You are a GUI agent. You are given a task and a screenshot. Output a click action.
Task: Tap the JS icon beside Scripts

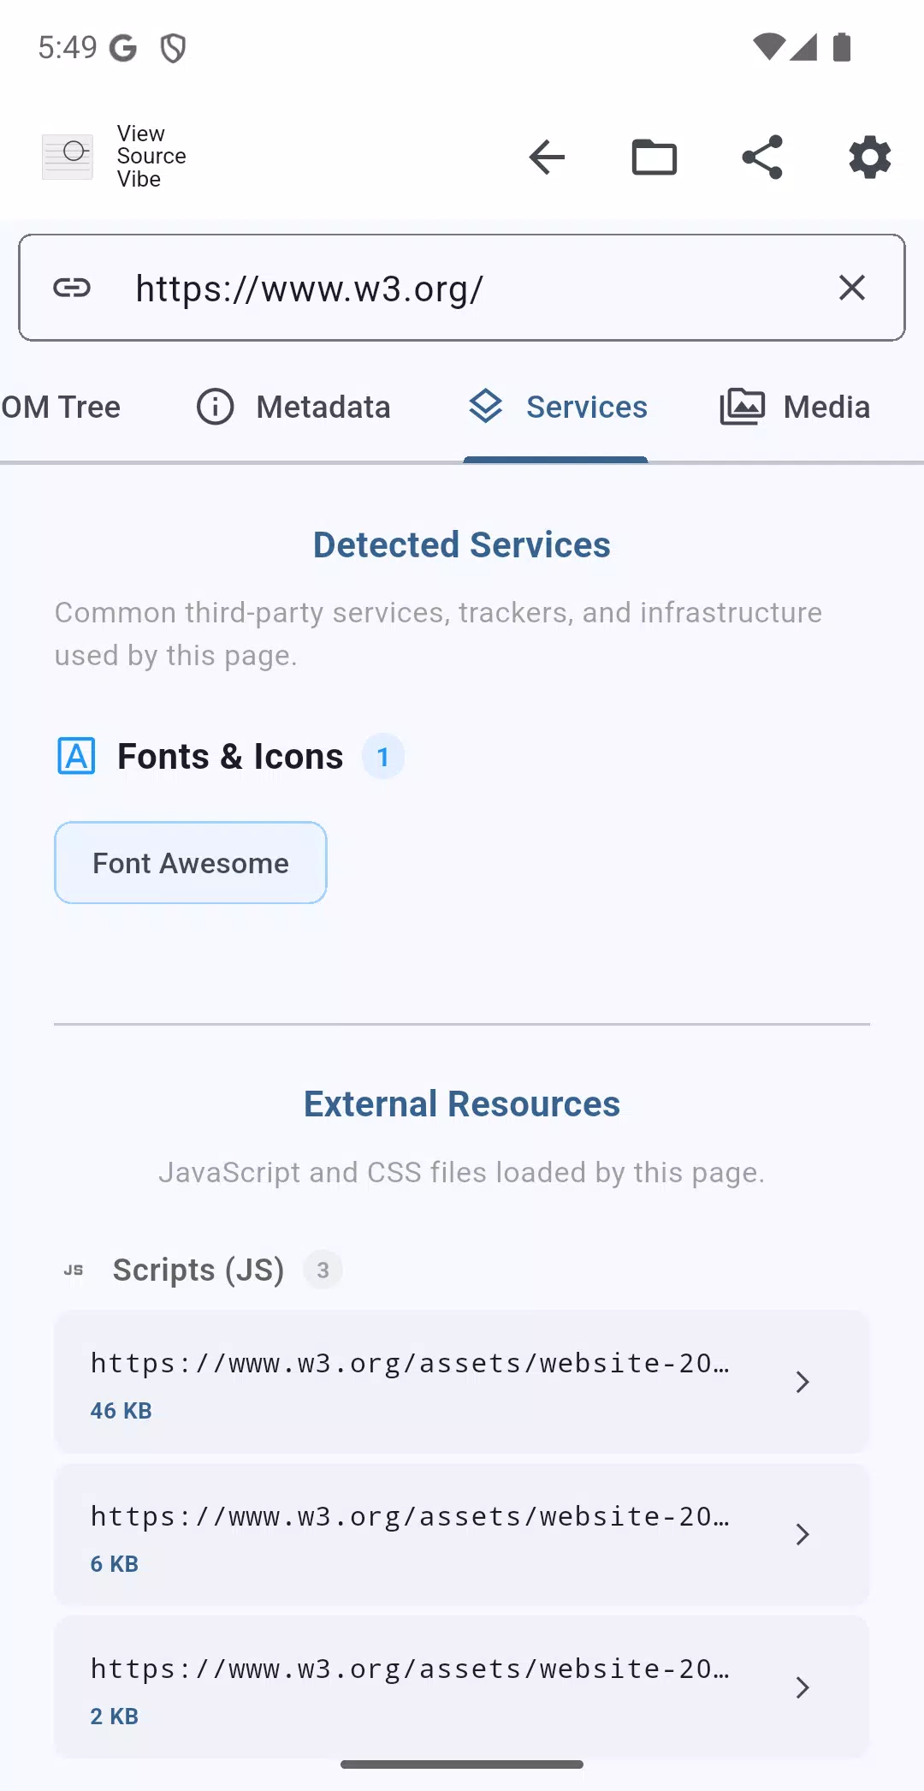click(x=74, y=1270)
